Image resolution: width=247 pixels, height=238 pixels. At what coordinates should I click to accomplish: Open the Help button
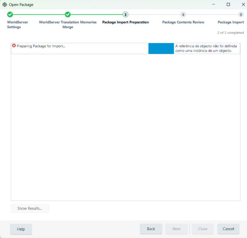[x=21, y=229]
